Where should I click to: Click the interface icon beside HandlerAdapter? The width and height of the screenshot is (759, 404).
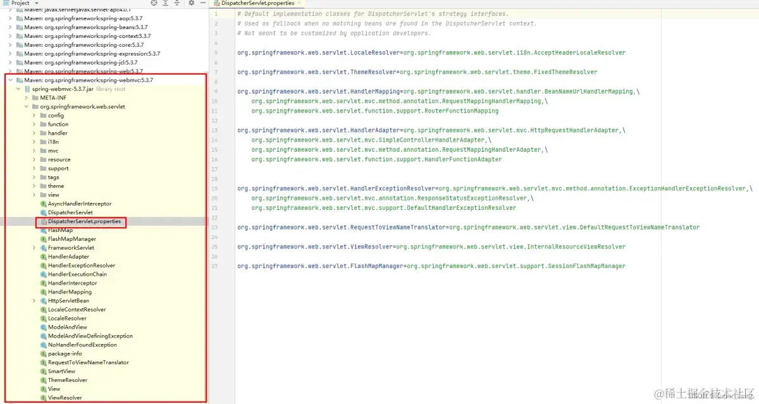(x=43, y=257)
